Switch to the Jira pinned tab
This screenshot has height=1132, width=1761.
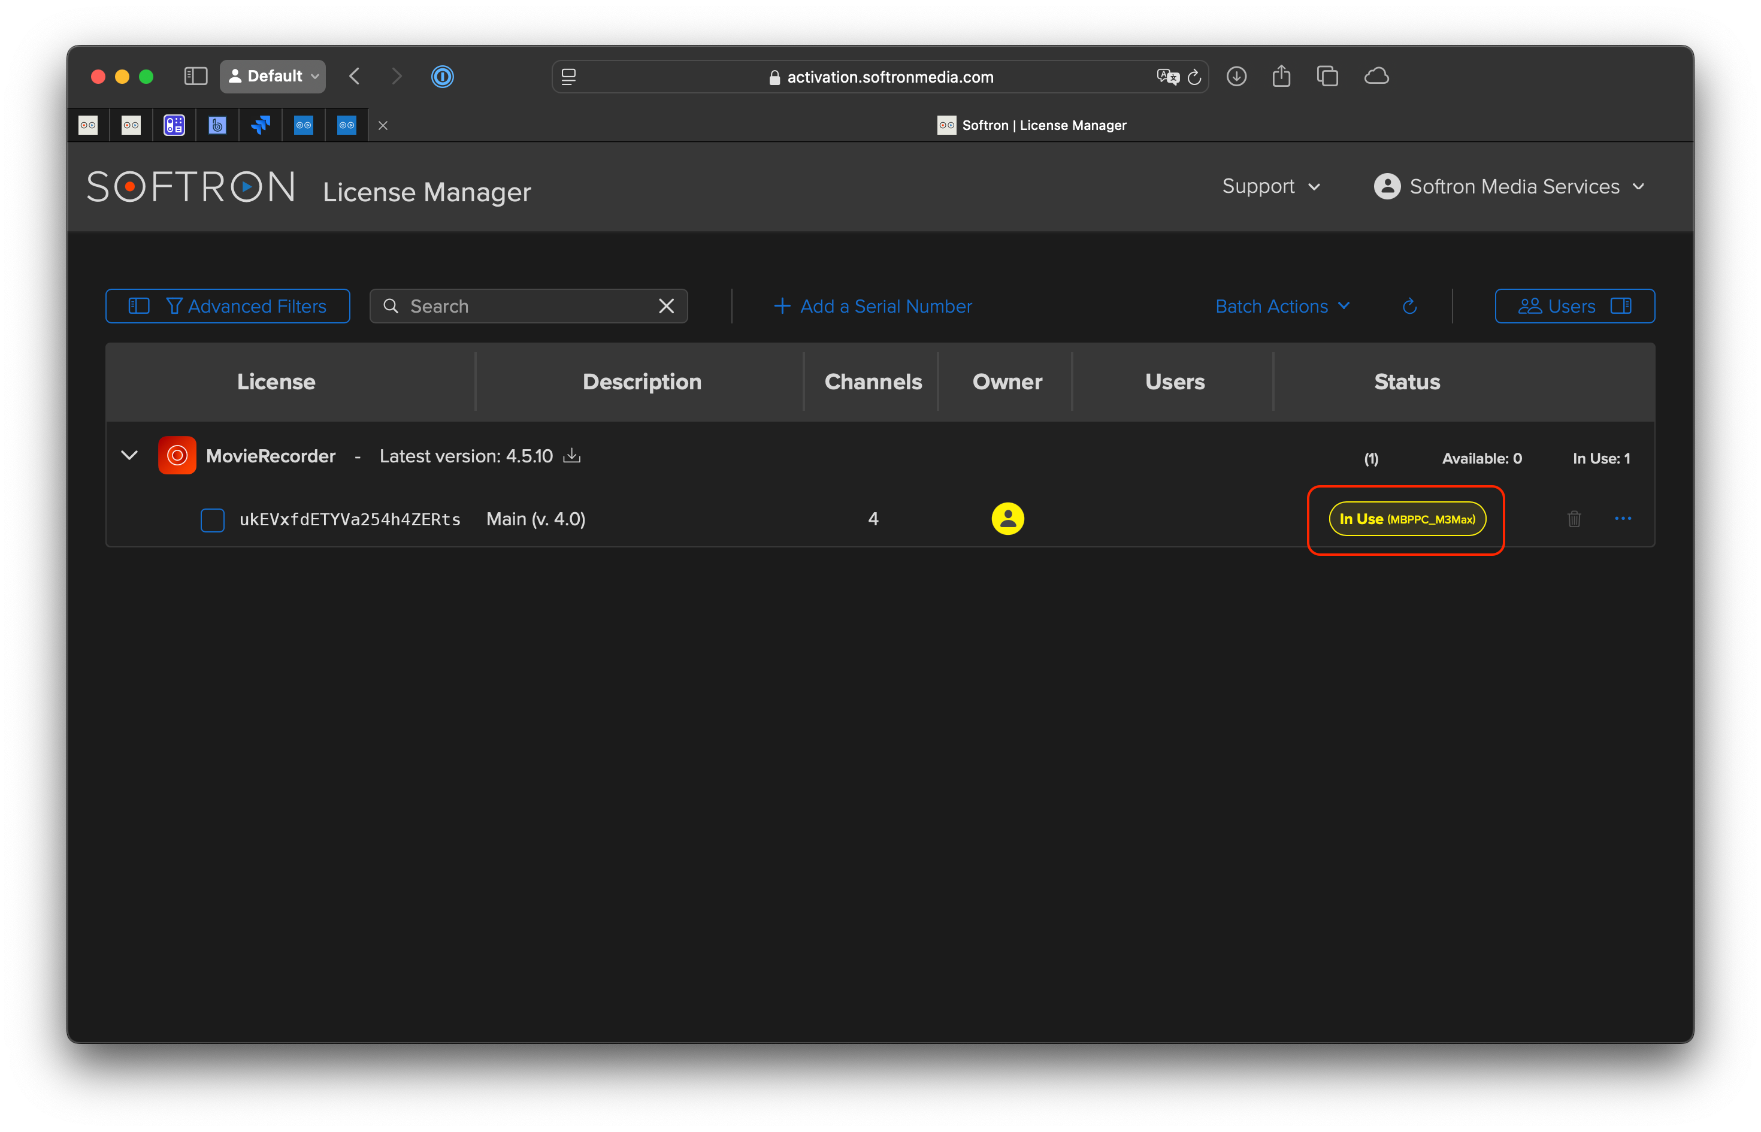pyautogui.click(x=261, y=126)
